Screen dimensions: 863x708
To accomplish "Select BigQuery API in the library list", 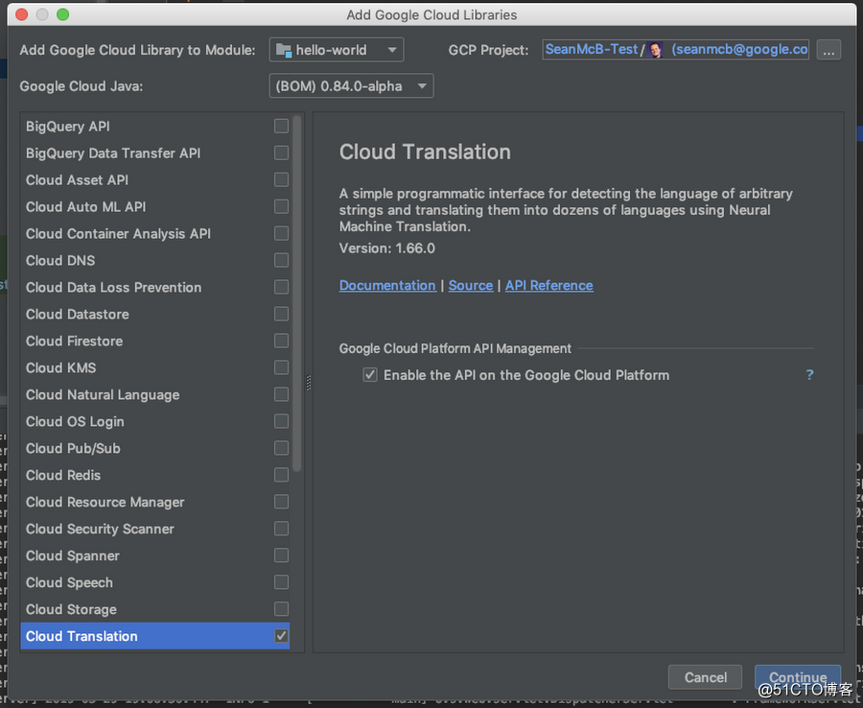I will pos(155,126).
